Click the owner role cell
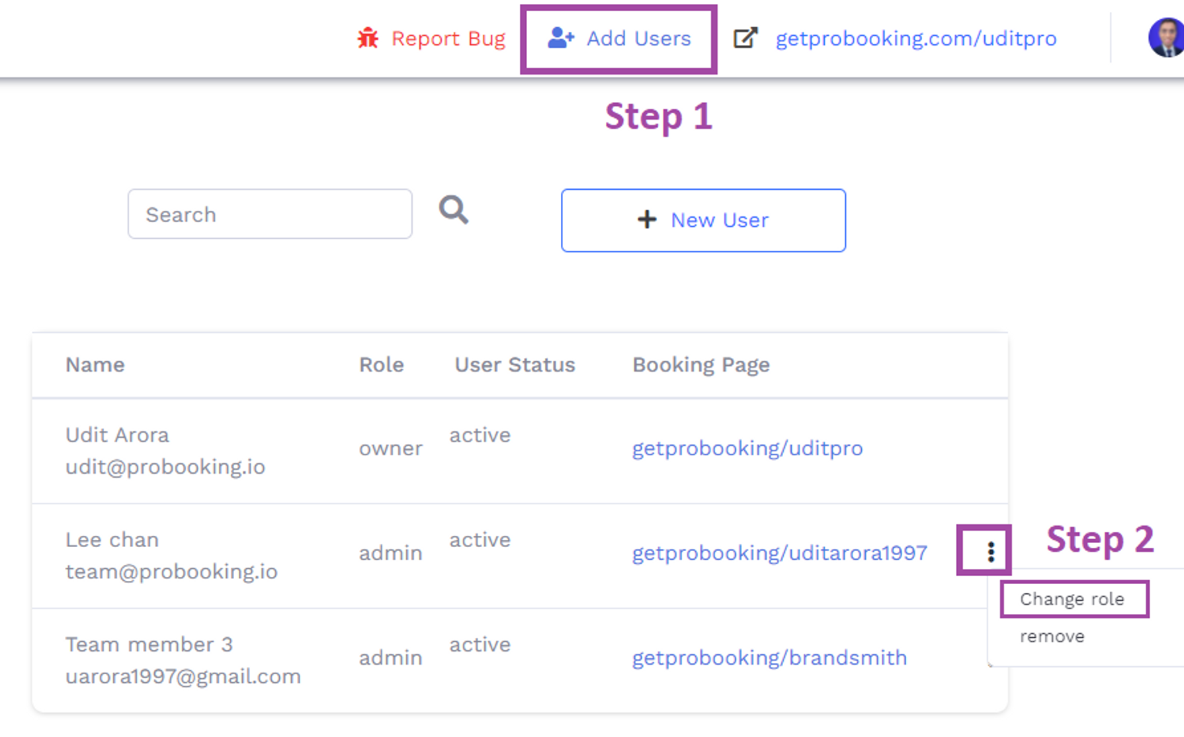 coord(391,449)
